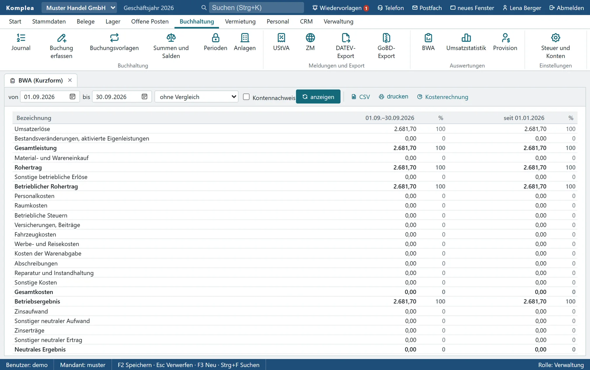
Task: Open Buchungsvorlagen from the ribbon
Action: click(x=114, y=38)
